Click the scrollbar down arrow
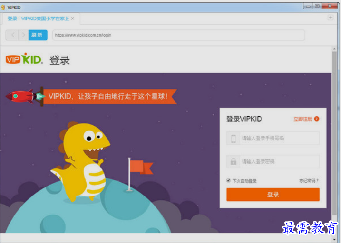This screenshot has width=341, height=243. pos(334,240)
